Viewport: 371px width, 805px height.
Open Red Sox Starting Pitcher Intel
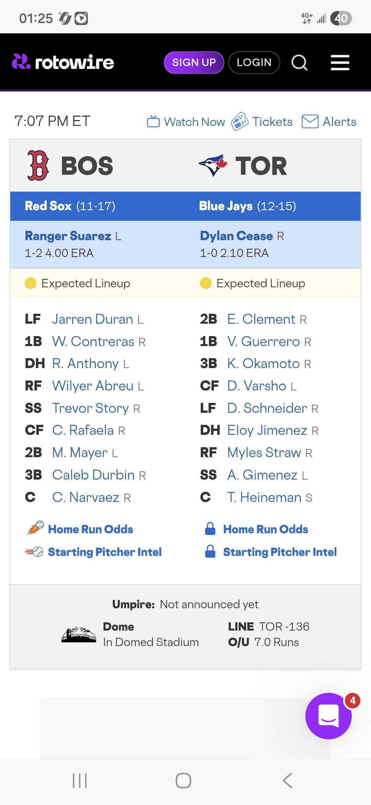[x=104, y=552]
